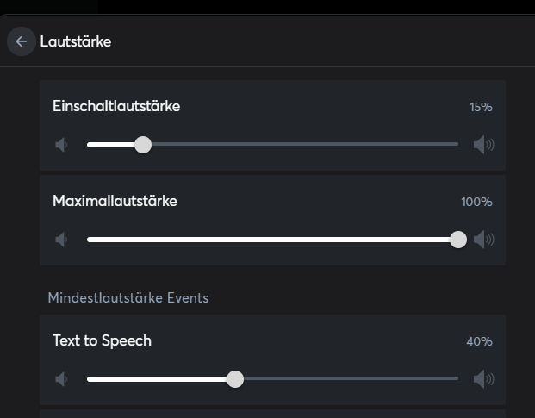Click the Text to Speech slider handle
535x418 pixels.
pyautogui.click(x=234, y=379)
